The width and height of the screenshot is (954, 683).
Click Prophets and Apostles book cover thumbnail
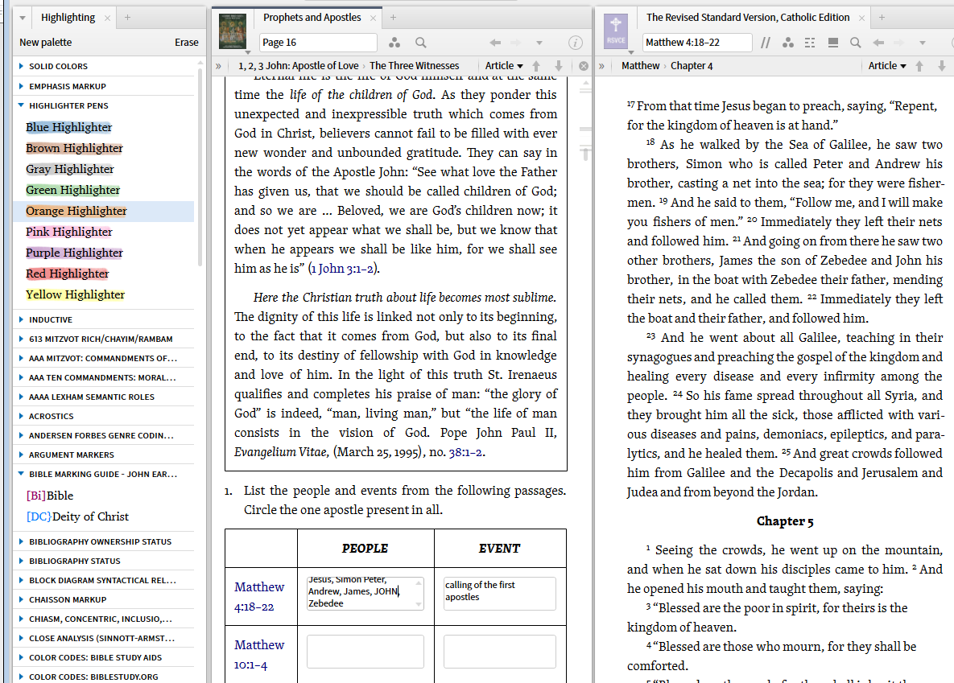[x=233, y=31]
